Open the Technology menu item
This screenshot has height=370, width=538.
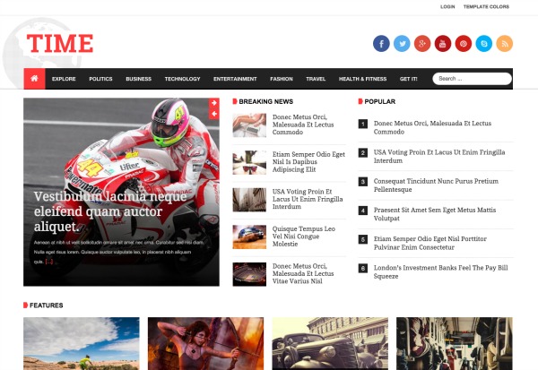click(183, 79)
